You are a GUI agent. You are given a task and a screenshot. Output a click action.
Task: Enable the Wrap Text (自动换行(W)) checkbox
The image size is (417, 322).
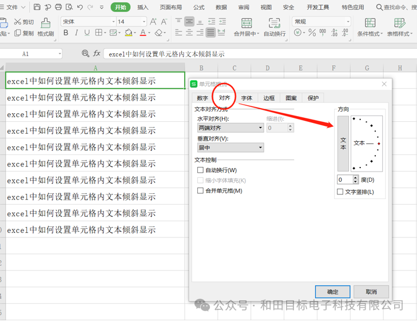200,170
